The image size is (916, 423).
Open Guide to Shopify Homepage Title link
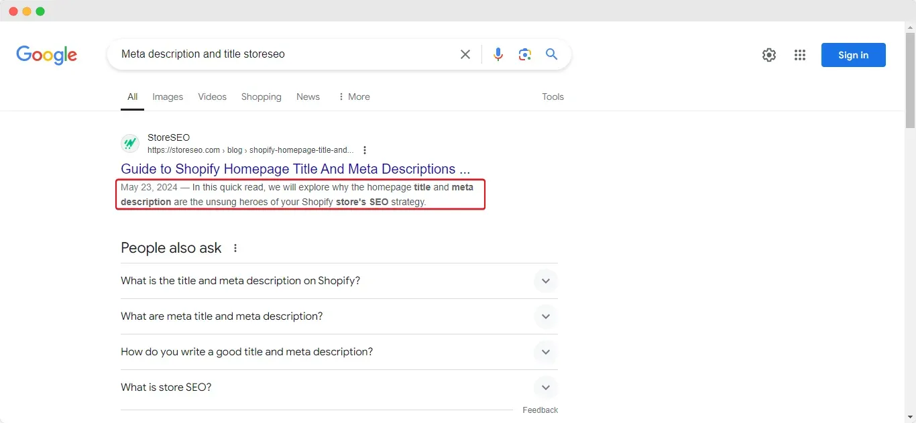click(x=296, y=169)
